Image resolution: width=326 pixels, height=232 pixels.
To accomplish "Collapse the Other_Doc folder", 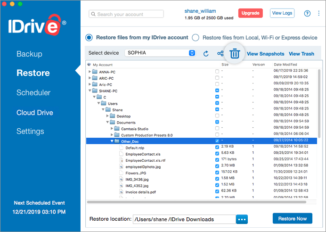I will click(112, 141).
